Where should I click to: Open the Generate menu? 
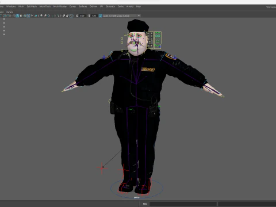[110, 6]
